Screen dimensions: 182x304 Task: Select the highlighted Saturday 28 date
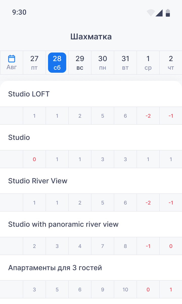tap(57, 62)
